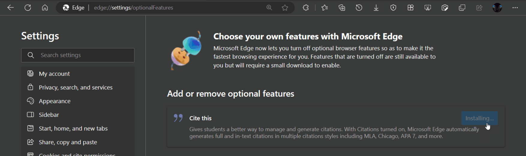Select Appearance in settings sidebar
The image size is (526, 156).
tap(55, 101)
